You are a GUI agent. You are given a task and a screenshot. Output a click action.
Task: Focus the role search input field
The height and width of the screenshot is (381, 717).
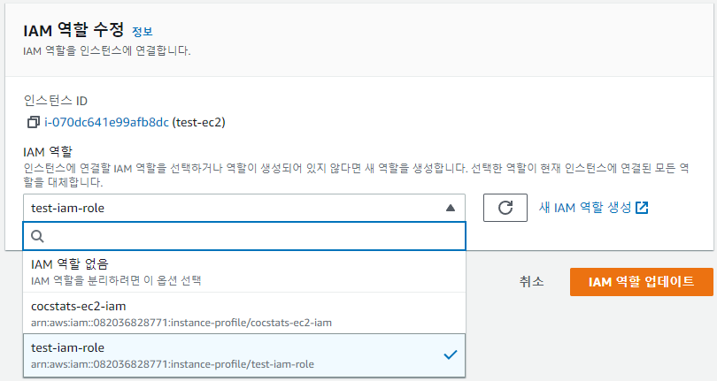[244, 236]
